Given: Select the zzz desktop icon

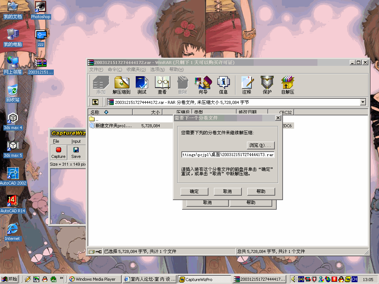Looking at the screenshot, I should pos(41,38).
